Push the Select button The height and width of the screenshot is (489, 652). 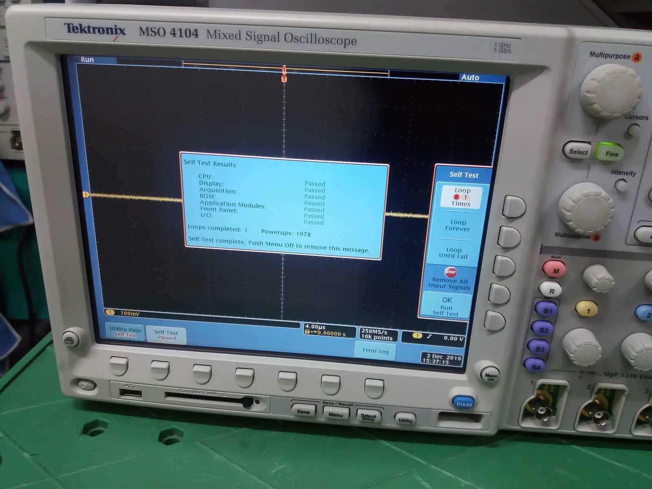tap(578, 152)
